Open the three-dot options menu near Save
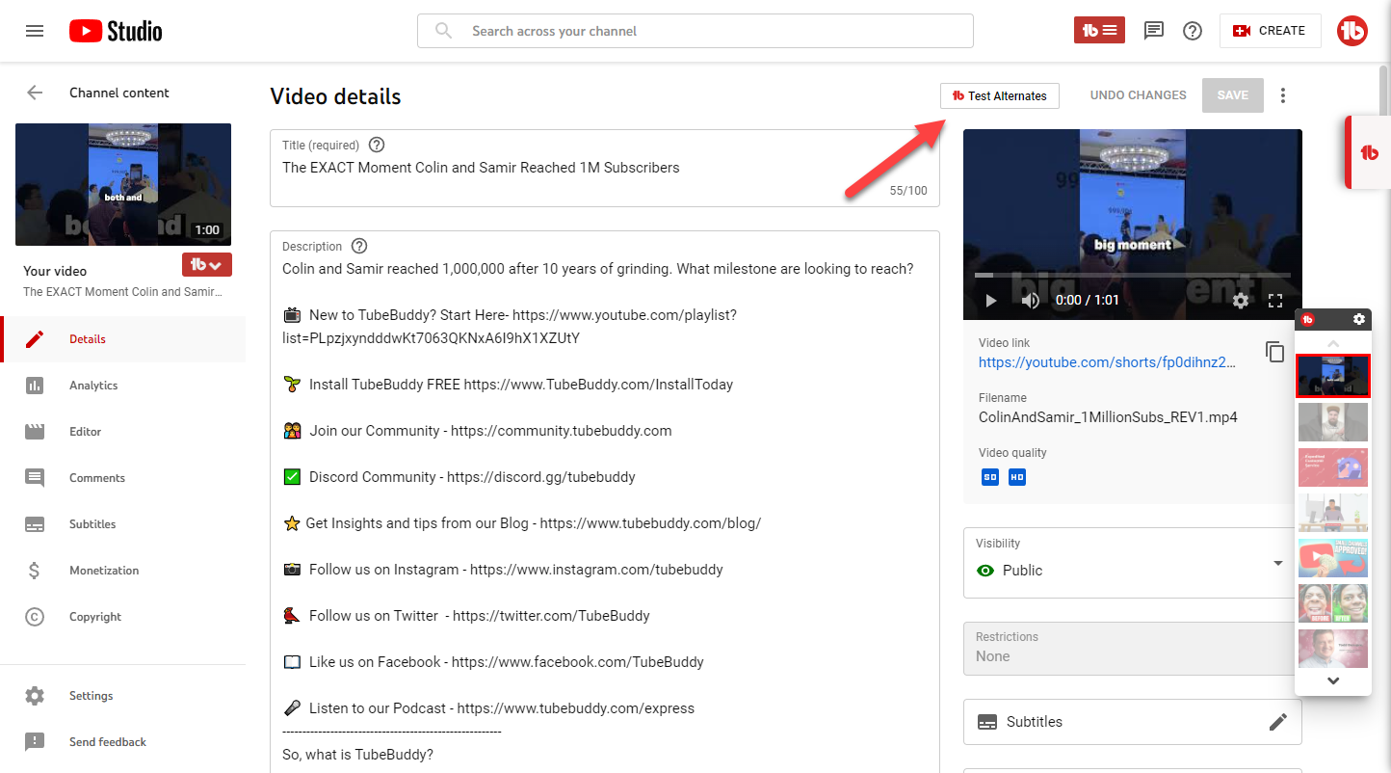Viewport: 1391px width, 773px height. tap(1282, 95)
